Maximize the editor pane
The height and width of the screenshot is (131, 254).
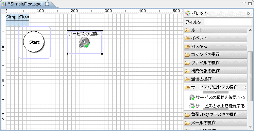pos(250,3)
